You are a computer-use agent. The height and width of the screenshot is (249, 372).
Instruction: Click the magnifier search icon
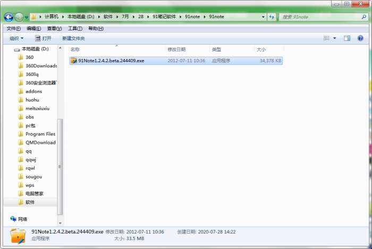pyautogui.click(x=364, y=17)
